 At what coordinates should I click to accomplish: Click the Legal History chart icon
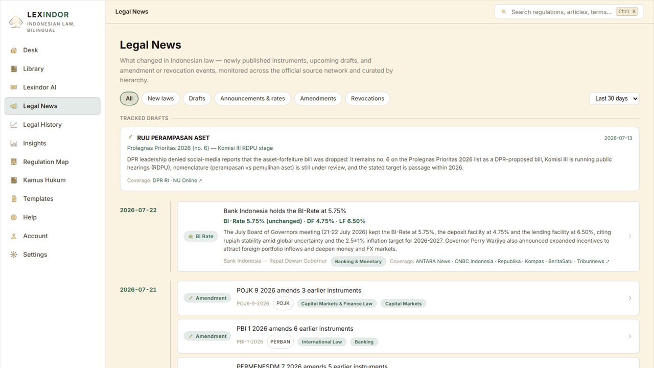(14, 125)
